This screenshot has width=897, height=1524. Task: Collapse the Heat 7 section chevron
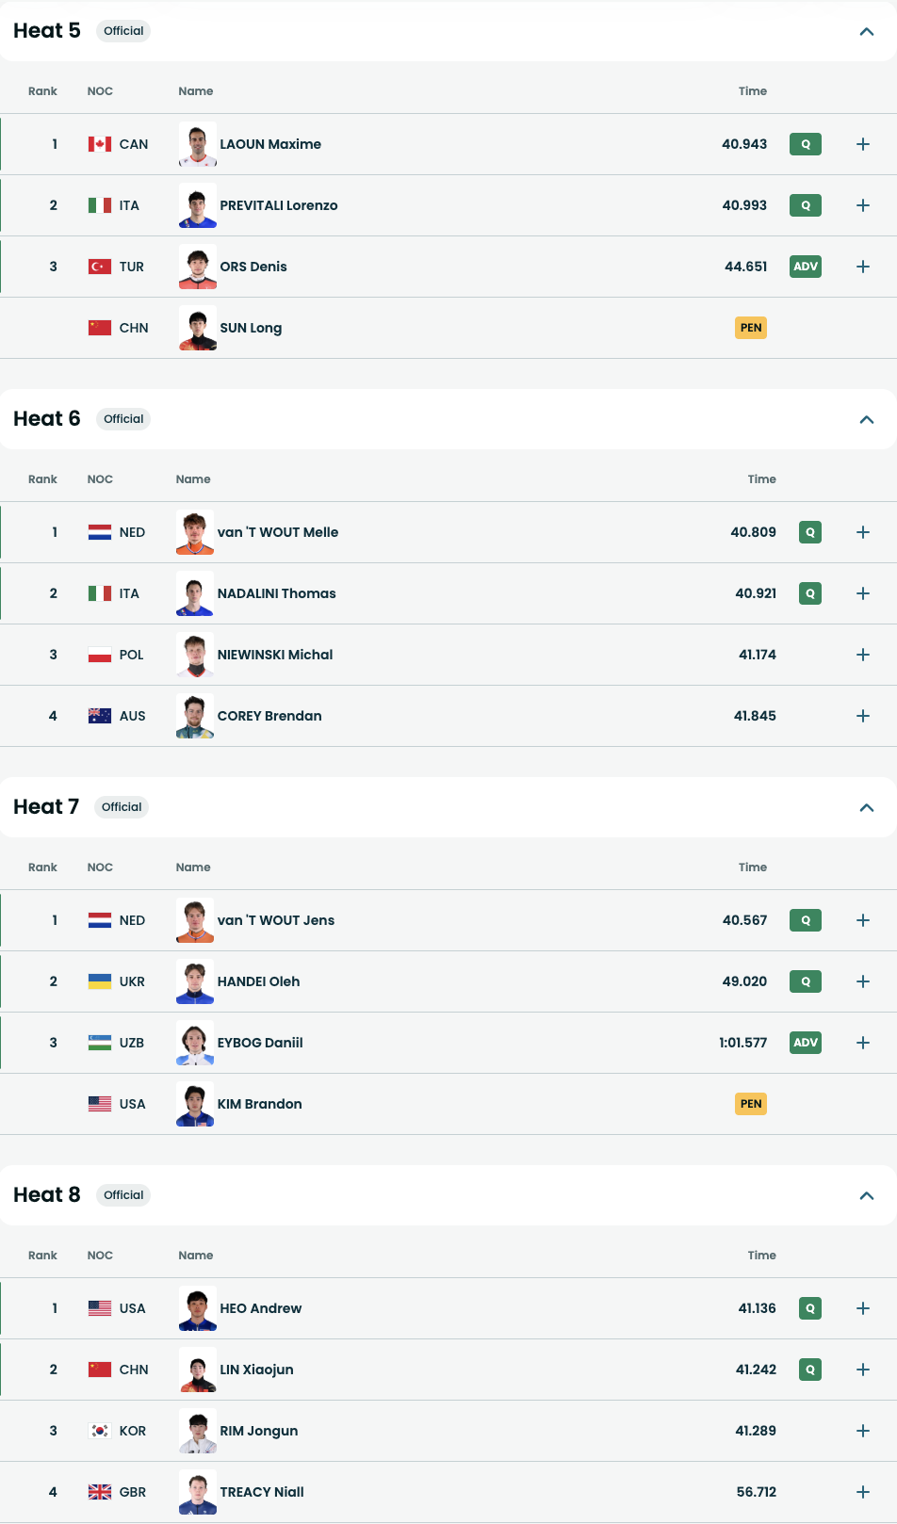[867, 807]
